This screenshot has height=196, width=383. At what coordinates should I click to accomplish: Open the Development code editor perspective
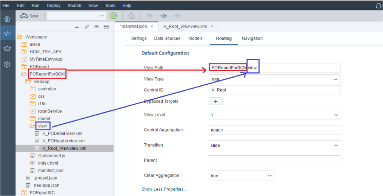pyautogui.click(x=7, y=34)
